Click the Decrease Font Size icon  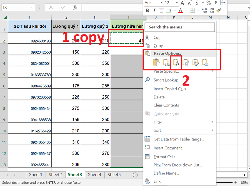[189, 3]
